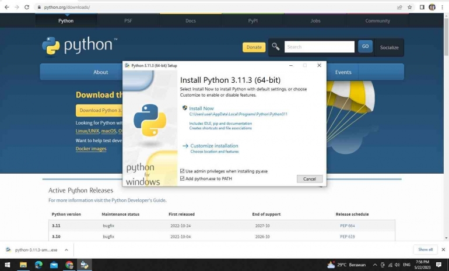This screenshot has width=449, height=271.
Task: Click Install Now in setup dialog
Action: point(201,108)
